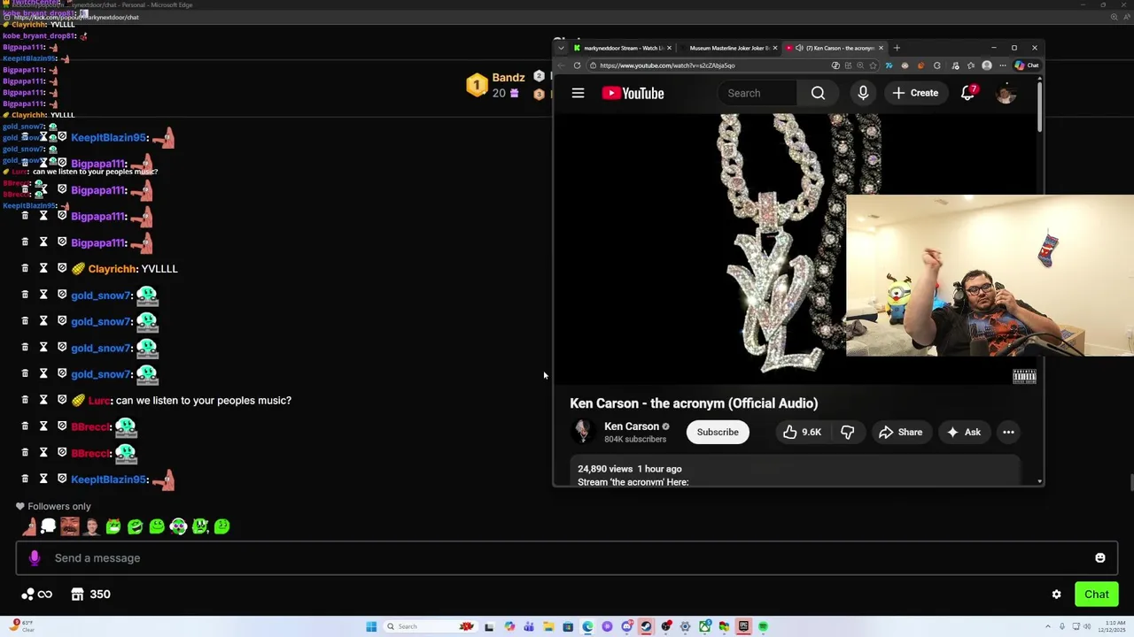The width and height of the screenshot is (1134, 637).
Task: Click the video title "Ken Carson - the acronym (Official Audio)"
Action: [694, 403]
